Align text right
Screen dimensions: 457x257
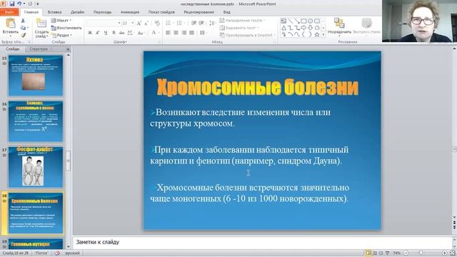(x=184, y=33)
